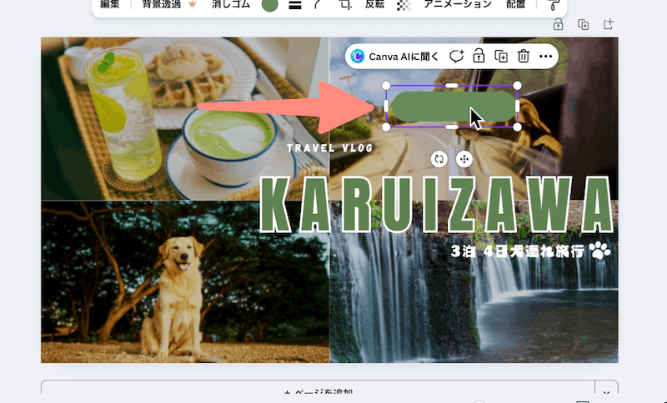The image size is (667, 403).
Task: Click the left edge handle of selection
Action: click(x=386, y=107)
